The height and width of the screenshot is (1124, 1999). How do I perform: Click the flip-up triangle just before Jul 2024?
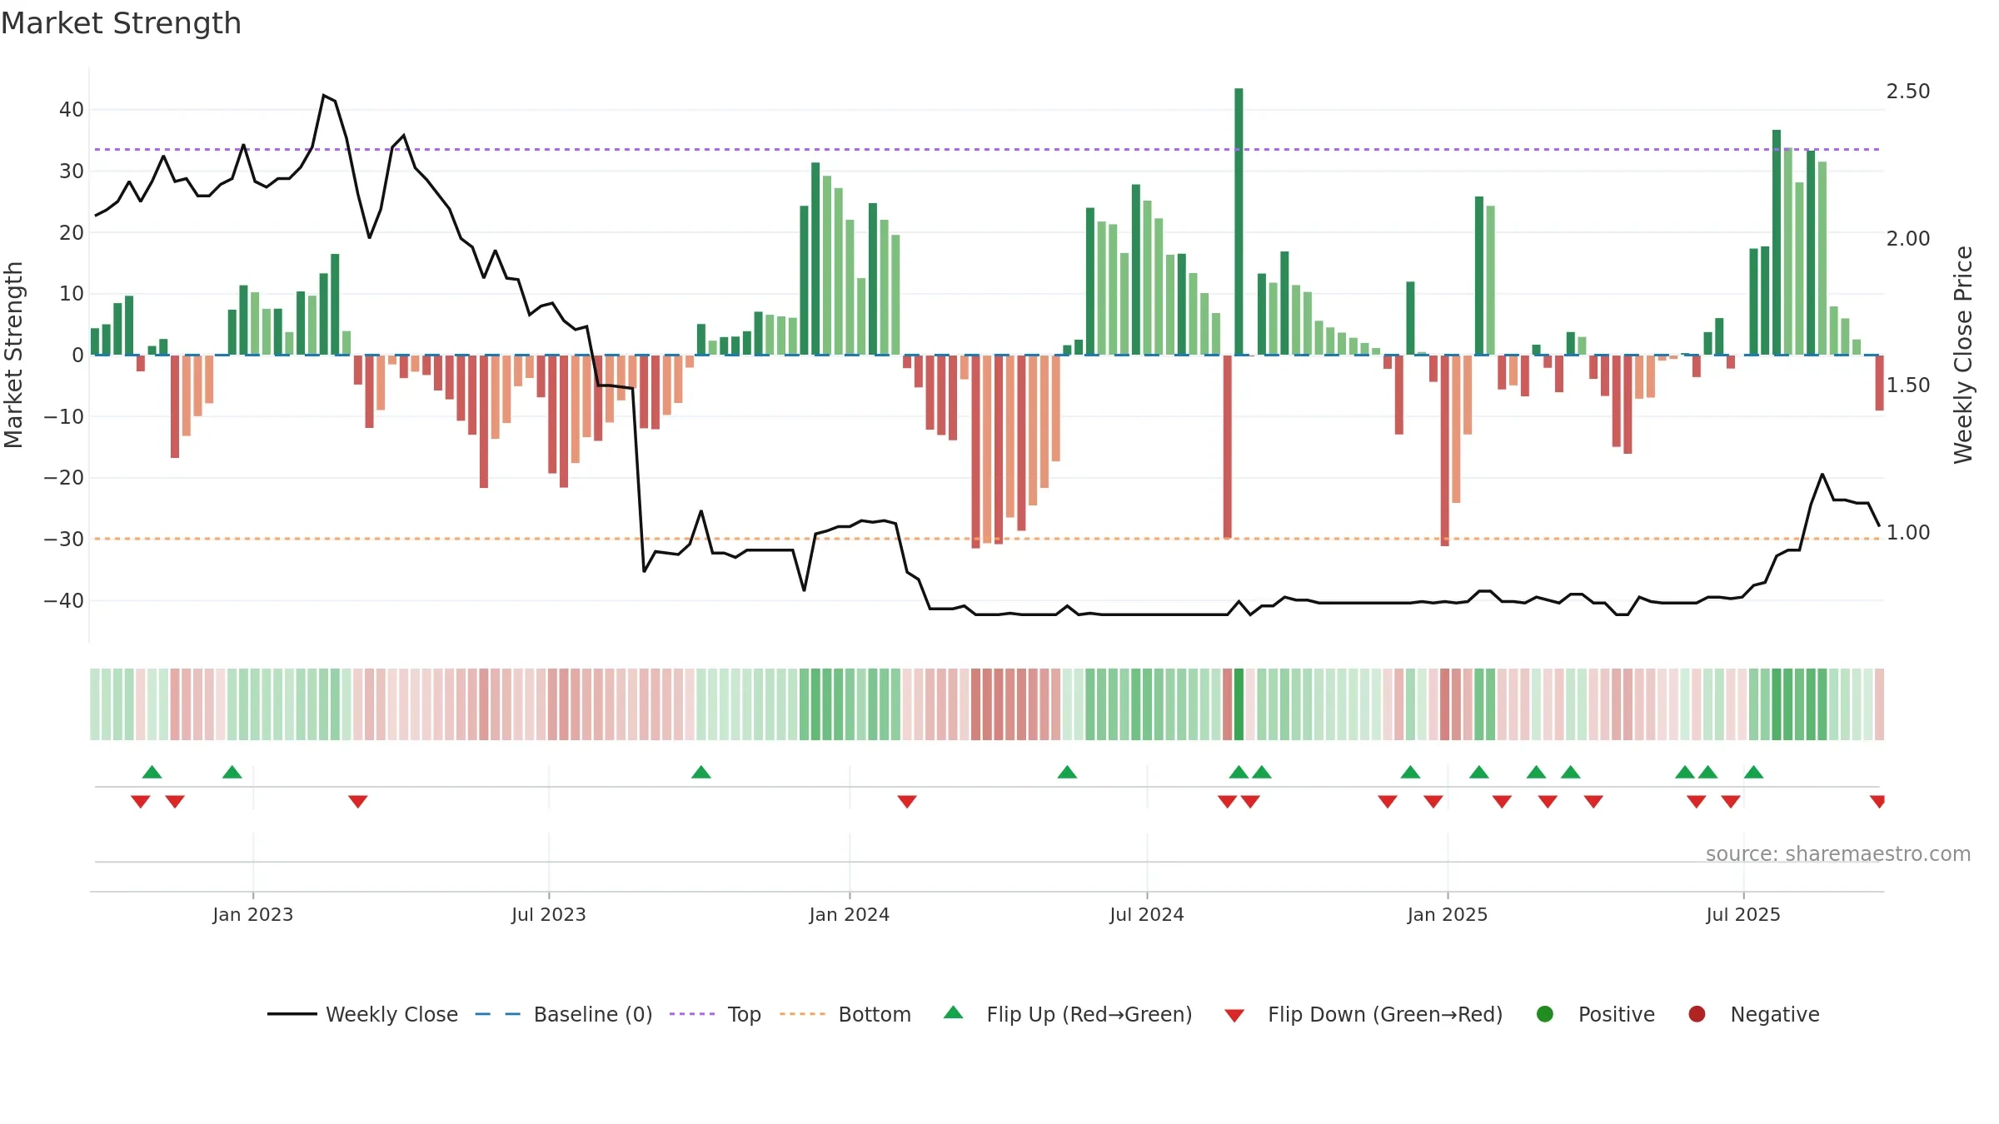(1067, 772)
